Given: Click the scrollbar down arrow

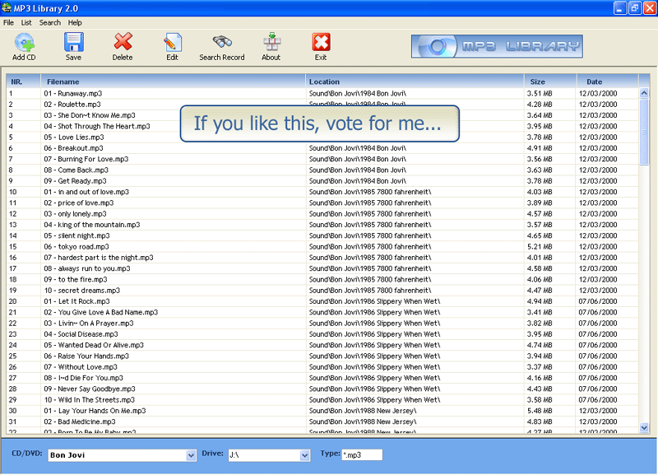Looking at the screenshot, I should [x=644, y=427].
